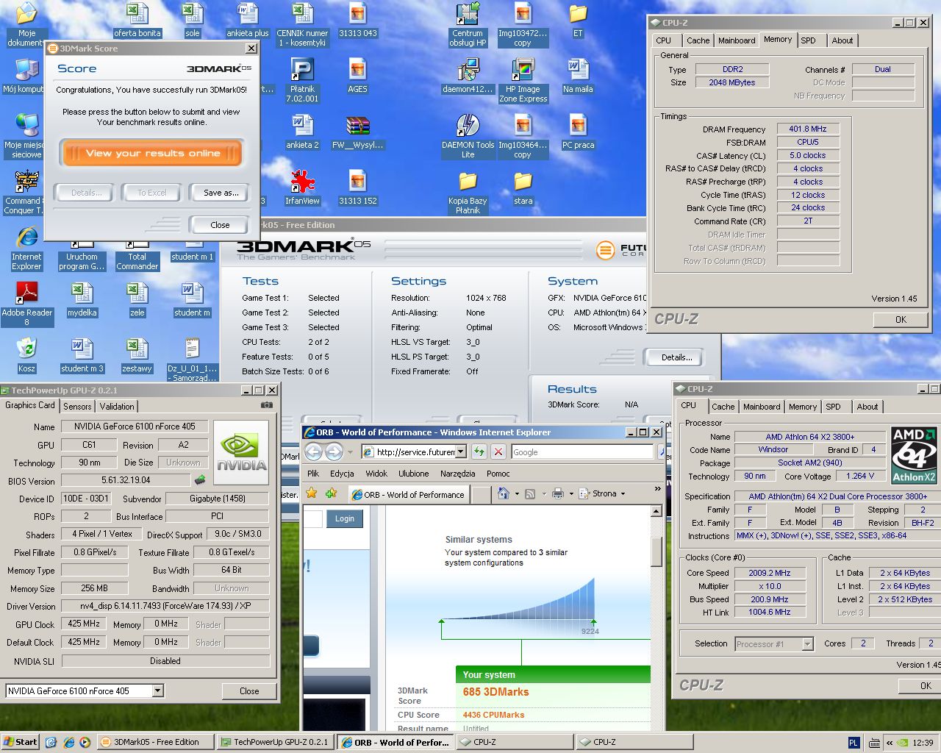Switch to SPD tab in memory CPU-Z
This screenshot has width=941, height=753.
pyautogui.click(x=808, y=40)
